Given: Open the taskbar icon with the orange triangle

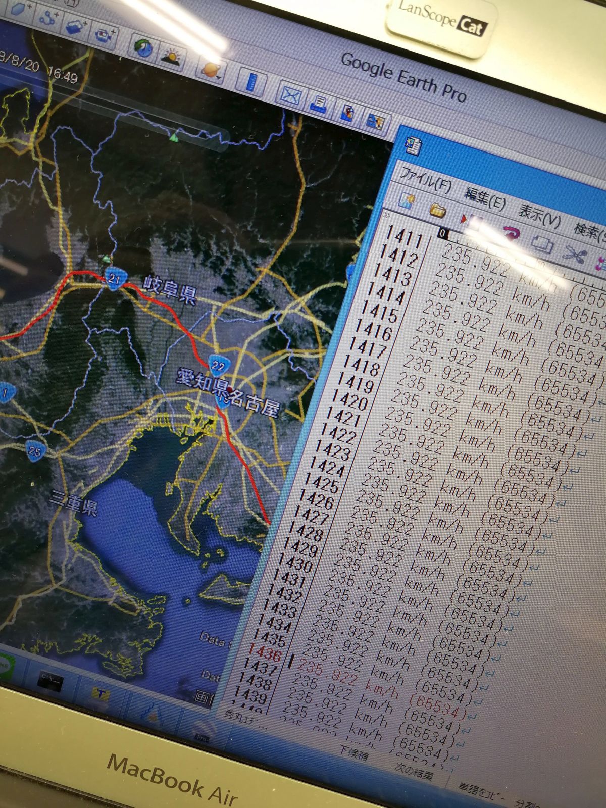Looking at the screenshot, I should tap(151, 714).
